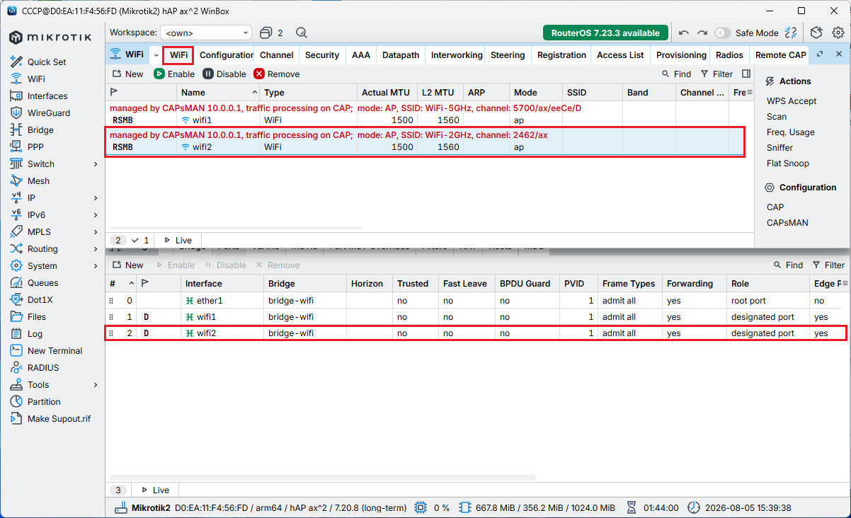Switch to the Configuration tab

coord(226,54)
